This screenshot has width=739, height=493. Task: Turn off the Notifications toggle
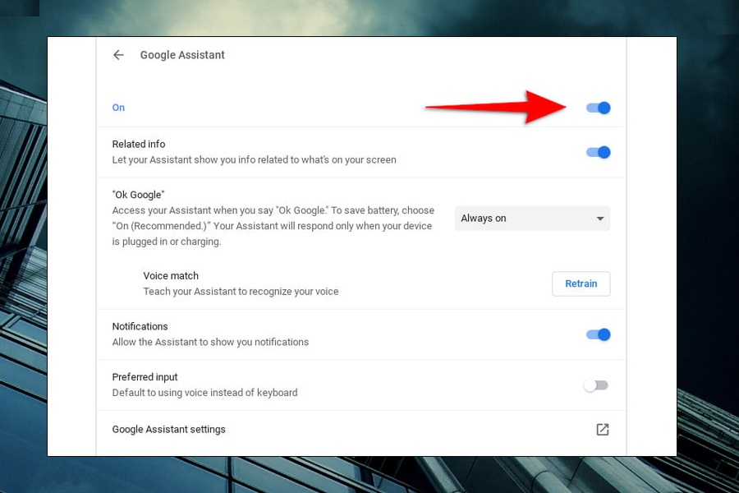click(x=598, y=334)
